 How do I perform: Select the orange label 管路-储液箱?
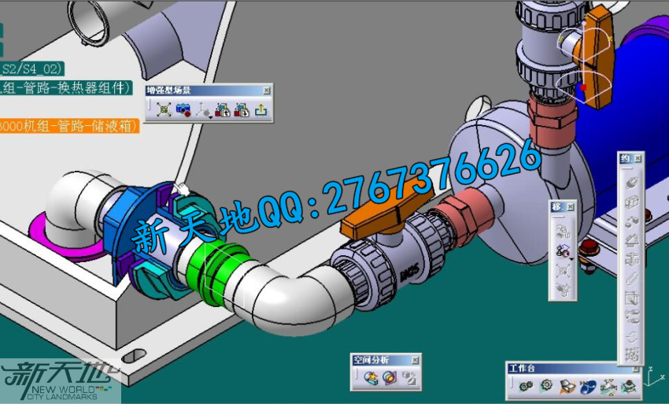click(x=69, y=126)
